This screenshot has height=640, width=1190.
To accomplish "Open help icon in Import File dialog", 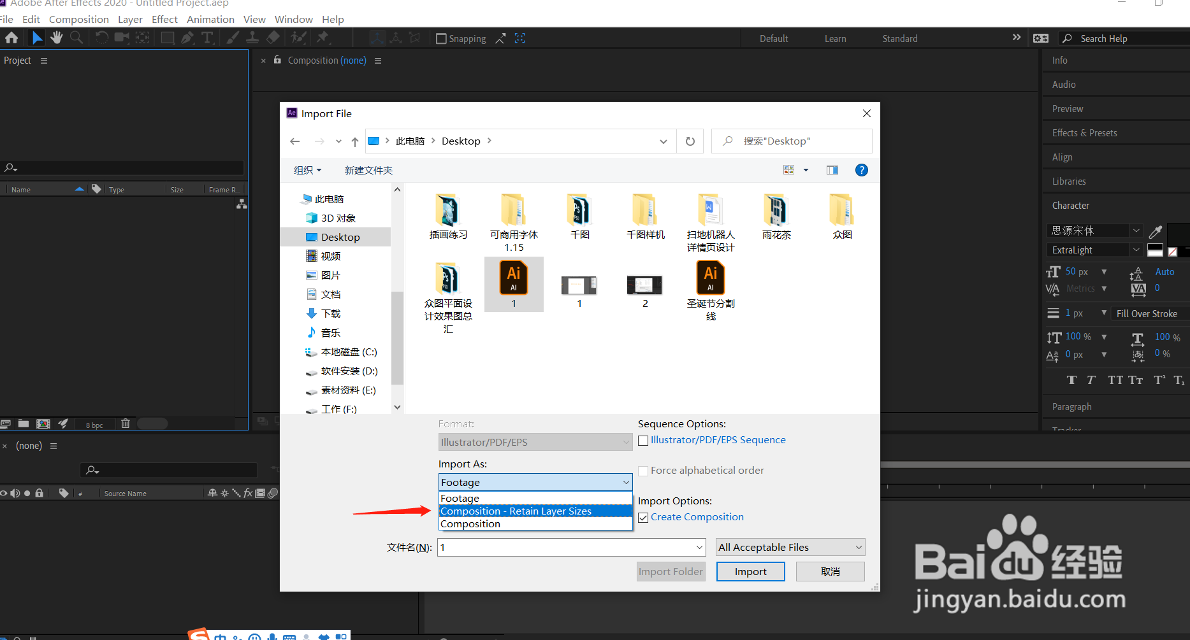I will coord(861,170).
